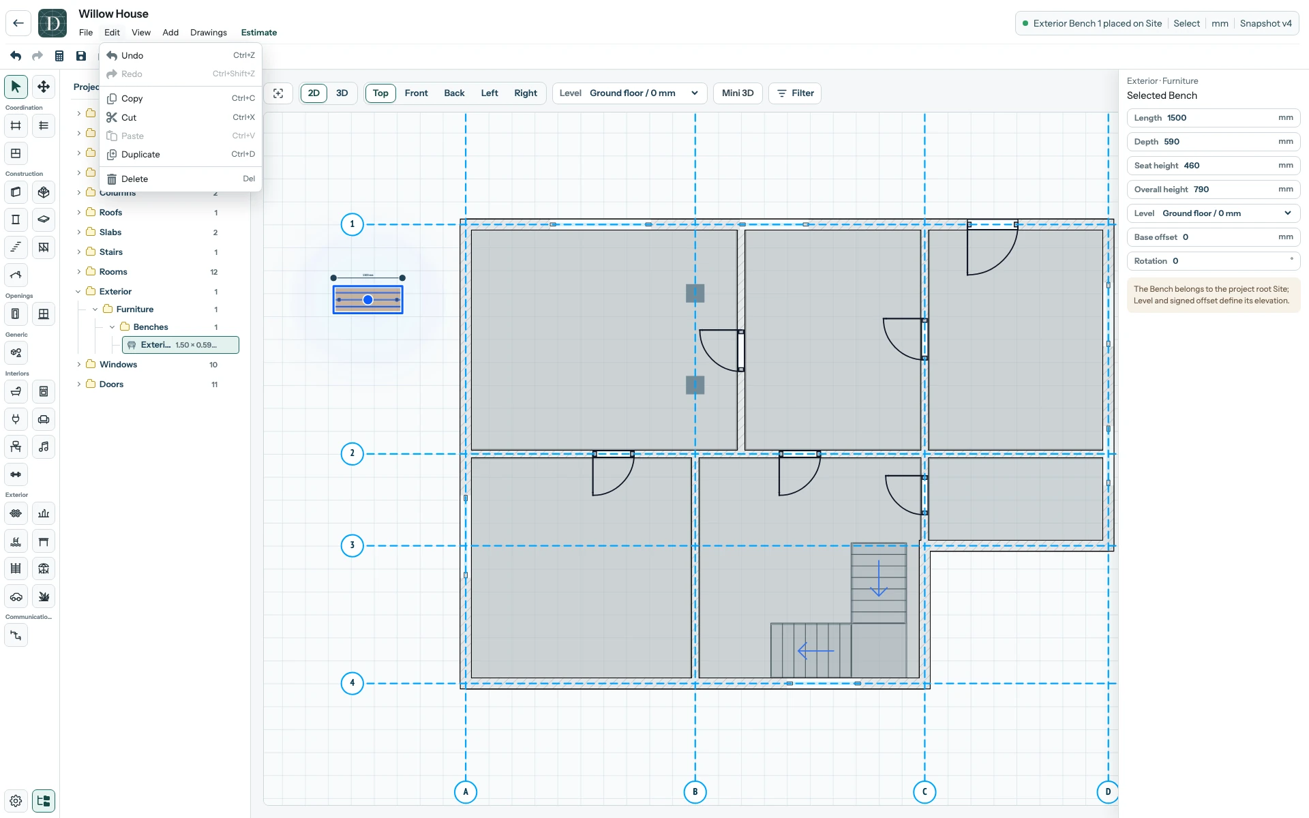Viewport: 1309px width, 818px height.
Task: Select the plant/grass exterior tool
Action: click(x=44, y=596)
